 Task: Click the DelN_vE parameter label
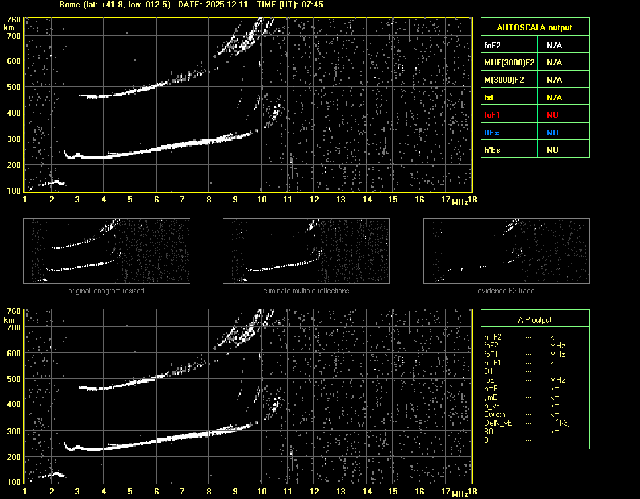[x=498, y=423]
